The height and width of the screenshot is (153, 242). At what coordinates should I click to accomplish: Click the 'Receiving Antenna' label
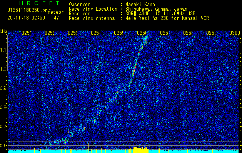[x=92, y=18]
